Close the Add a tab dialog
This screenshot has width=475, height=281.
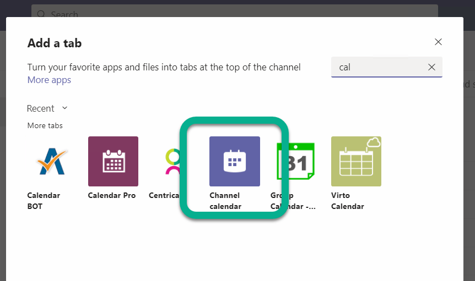click(438, 42)
